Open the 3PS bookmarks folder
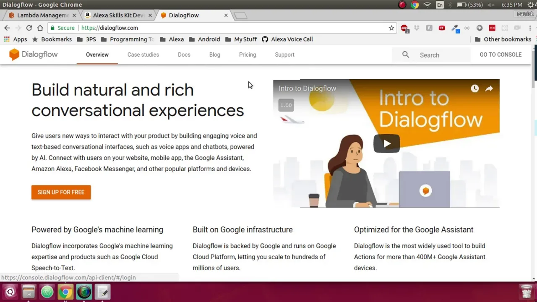Image resolution: width=537 pixels, height=302 pixels. point(86,39)
